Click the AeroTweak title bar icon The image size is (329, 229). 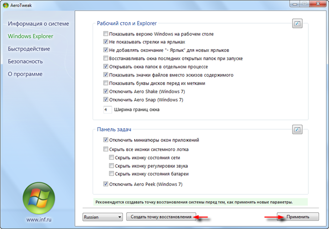tap(6, 5)
